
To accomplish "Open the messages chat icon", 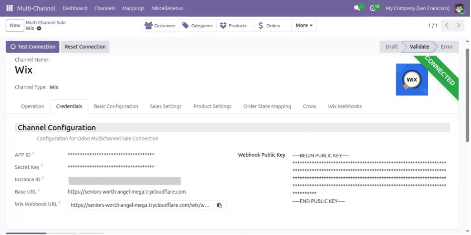I will click(x=357, y=8).
